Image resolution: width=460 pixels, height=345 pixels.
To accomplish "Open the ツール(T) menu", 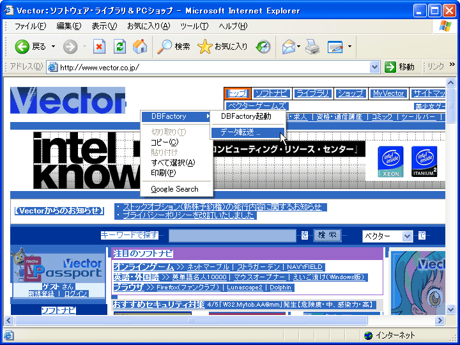I will point(194,26).
